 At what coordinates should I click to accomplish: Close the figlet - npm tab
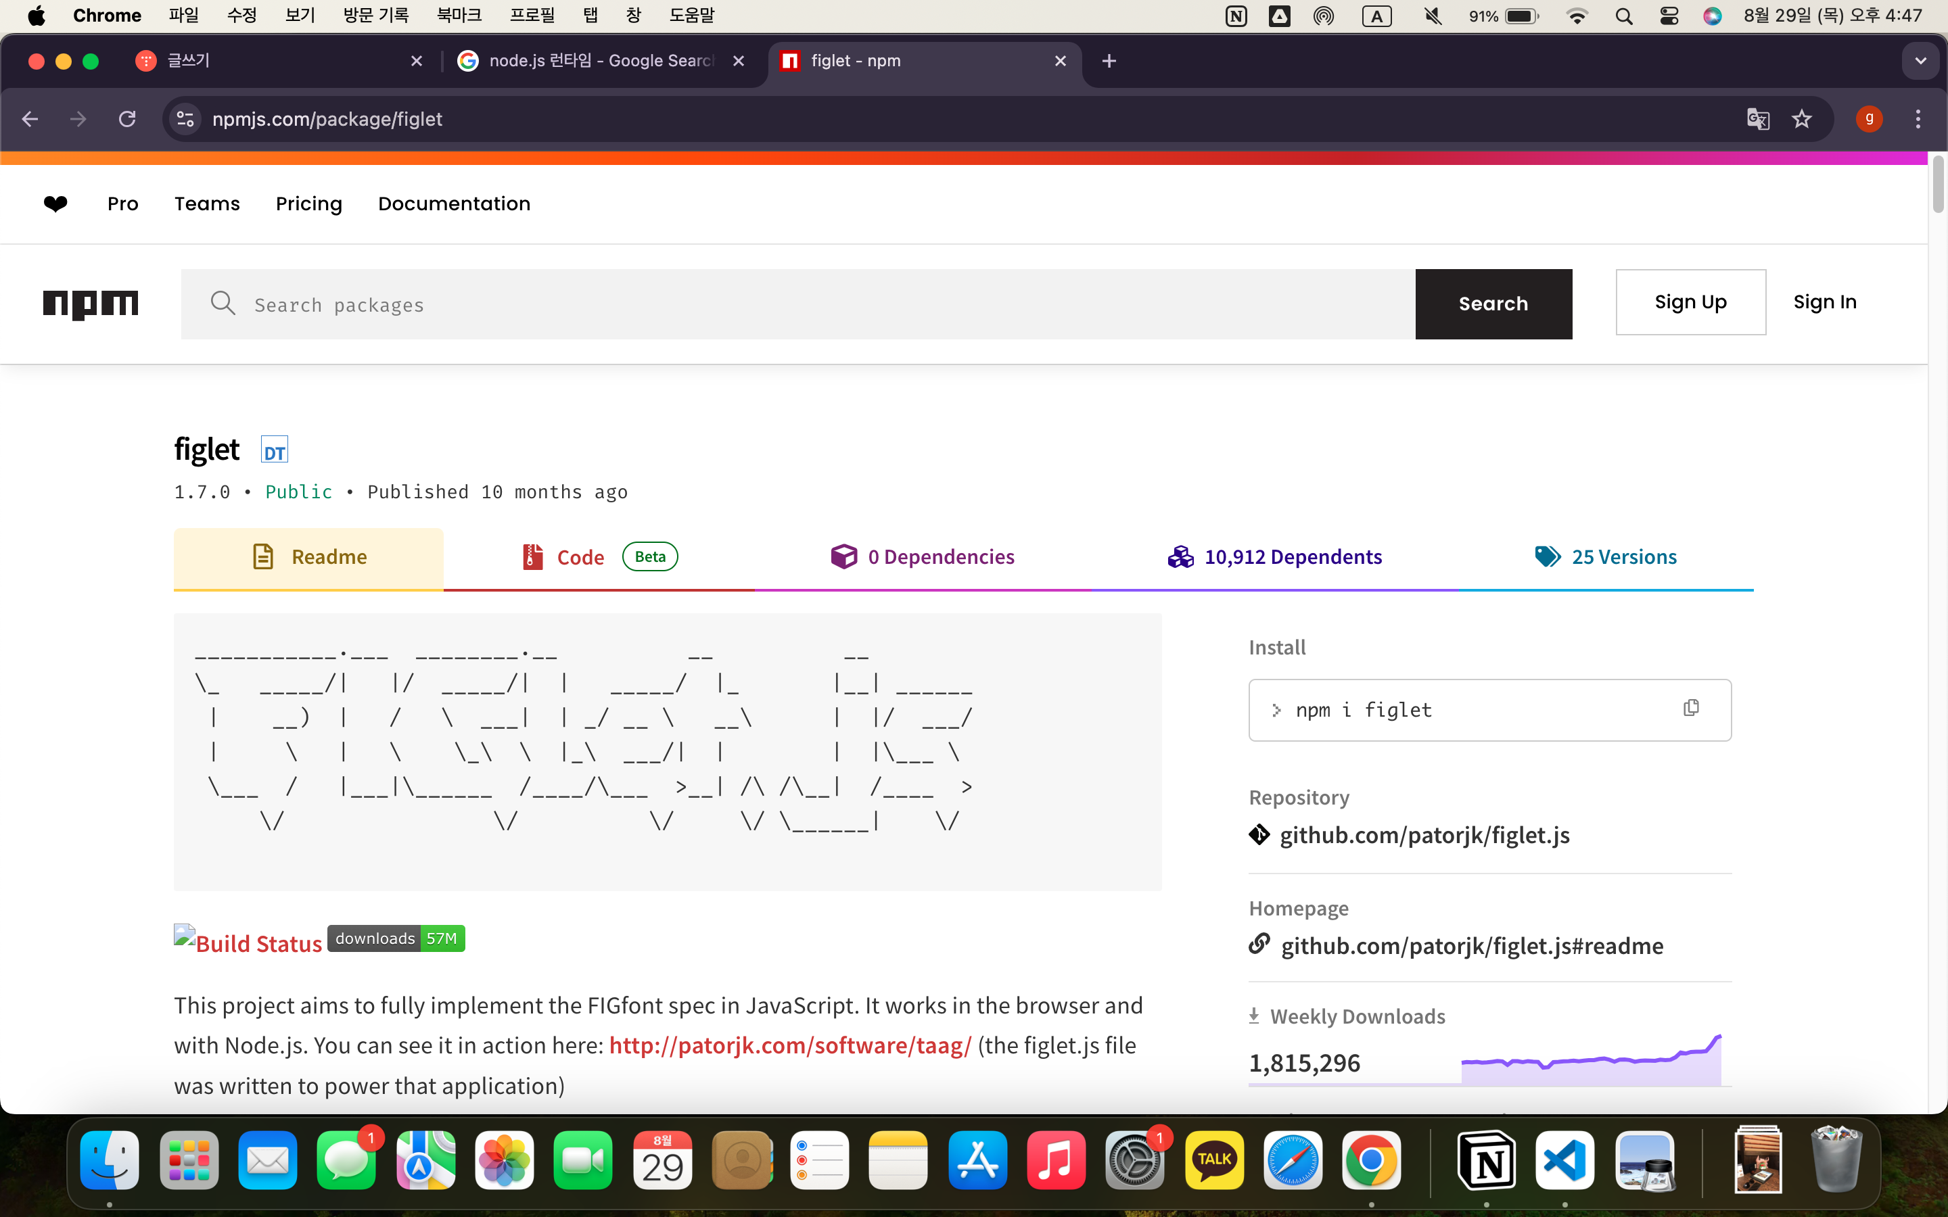[1060, 61]
